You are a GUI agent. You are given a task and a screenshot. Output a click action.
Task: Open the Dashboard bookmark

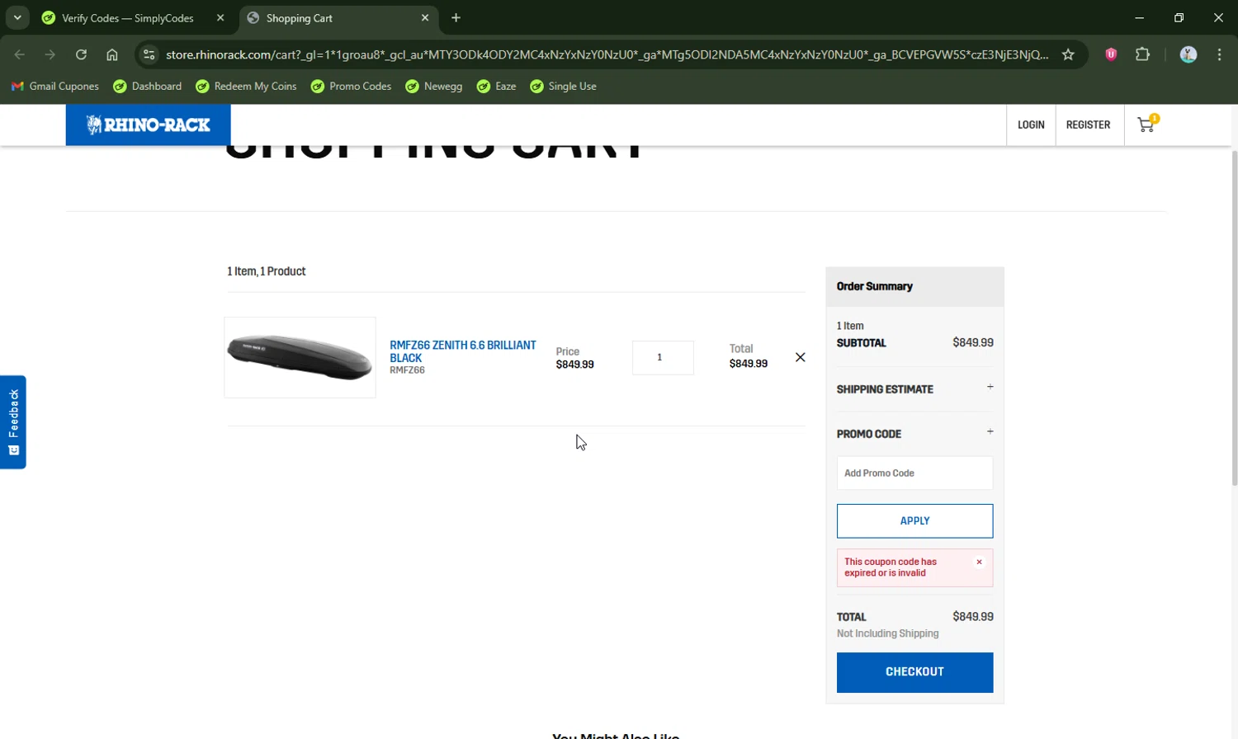147,86
